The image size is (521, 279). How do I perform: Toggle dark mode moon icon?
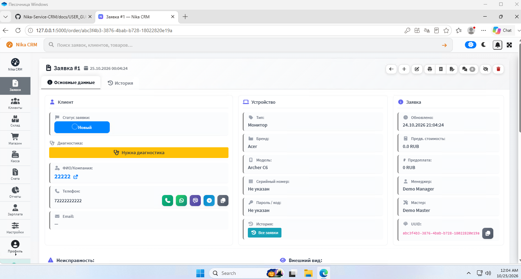point(484,45)
